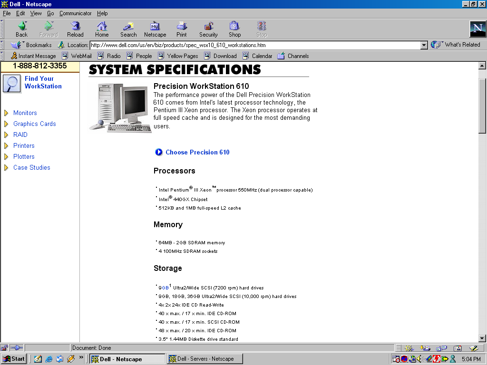Click the 1-888-812-3355 phone number text
This screenshot has height=365, width=487.
(40, 66)
